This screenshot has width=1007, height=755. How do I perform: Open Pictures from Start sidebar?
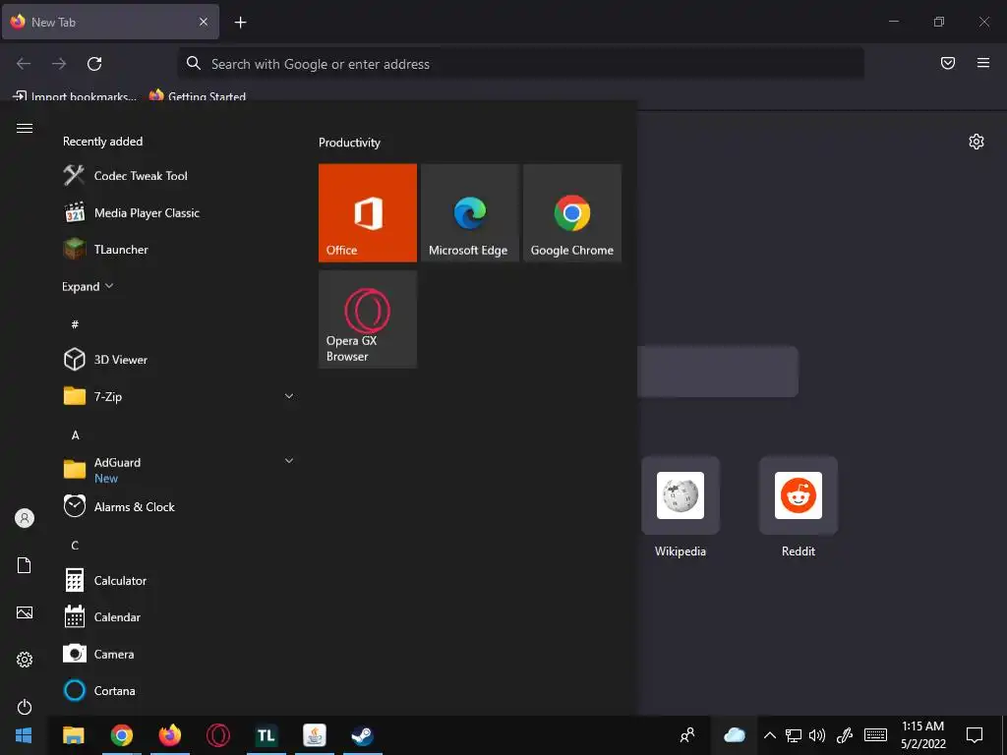point(25,612)
